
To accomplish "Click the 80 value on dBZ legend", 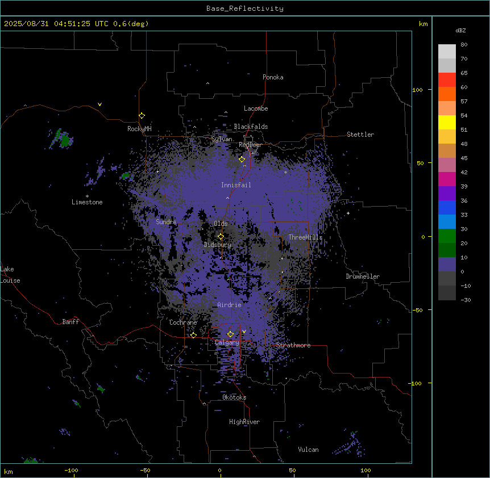I will click(464, 45).
